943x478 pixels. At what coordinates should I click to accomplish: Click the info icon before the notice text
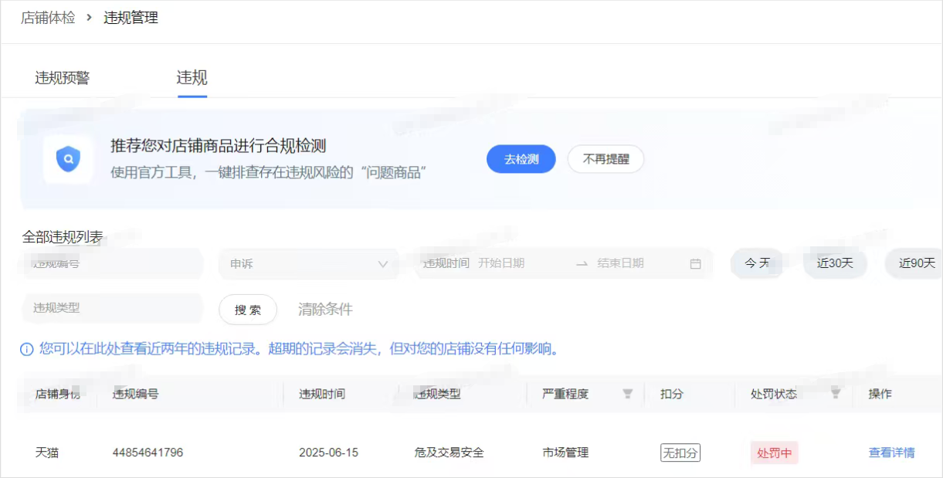(27, 350)
